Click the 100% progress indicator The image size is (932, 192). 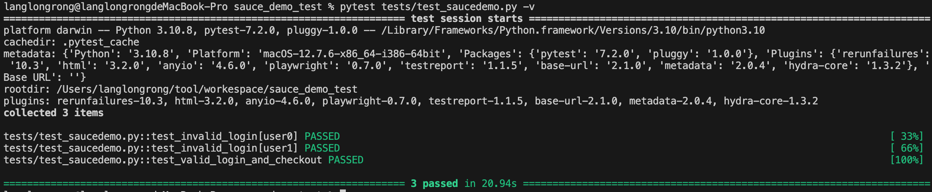(x=907, y=160)
